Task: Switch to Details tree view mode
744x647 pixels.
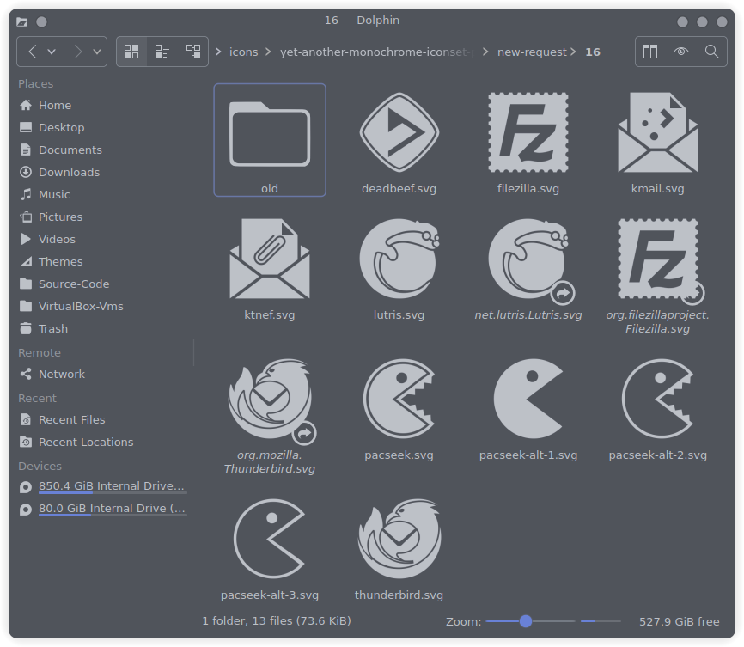Action: (x=193, y=52)
